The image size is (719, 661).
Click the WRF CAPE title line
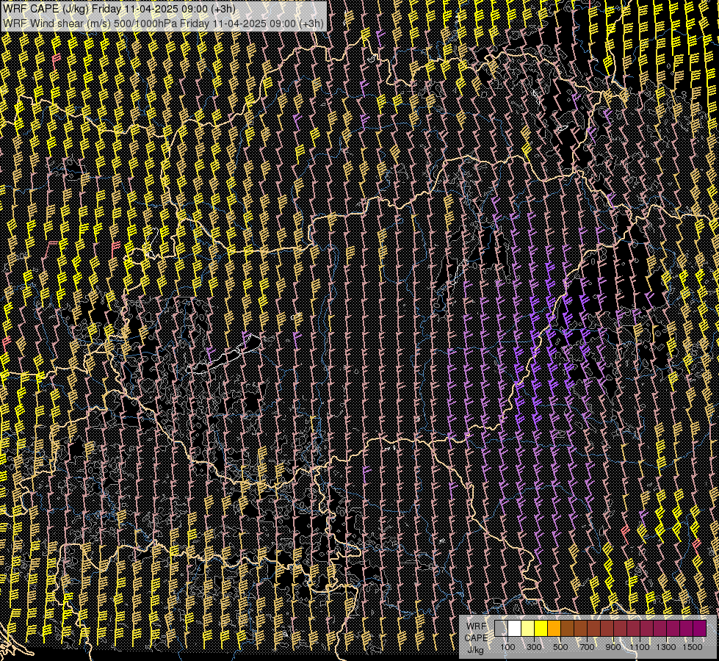(x=119, y=9)
